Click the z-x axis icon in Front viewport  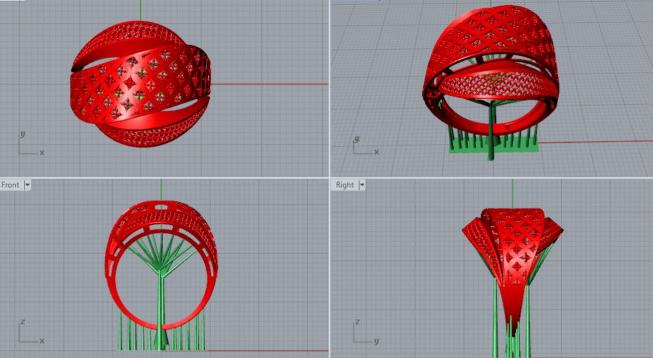click(x=31, y=333)
